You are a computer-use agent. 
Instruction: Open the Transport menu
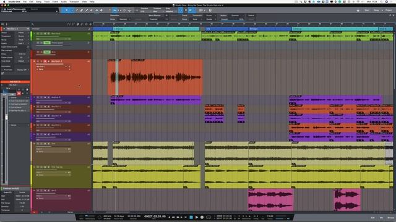pos(74,1)
